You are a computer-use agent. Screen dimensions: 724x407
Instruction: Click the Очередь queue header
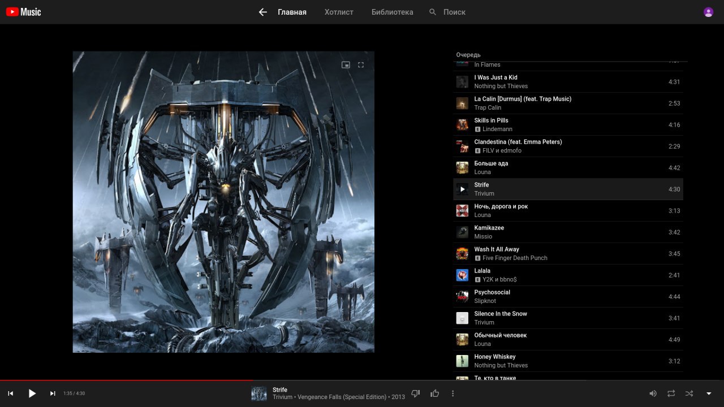[468, 55]
